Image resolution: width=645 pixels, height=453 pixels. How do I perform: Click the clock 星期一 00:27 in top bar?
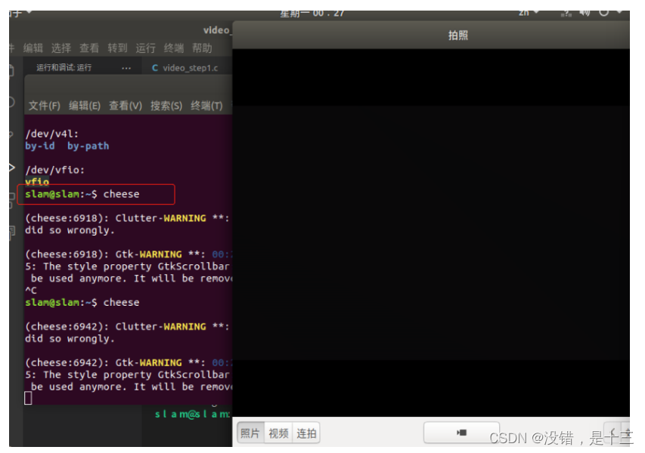[x=312, y=14]
